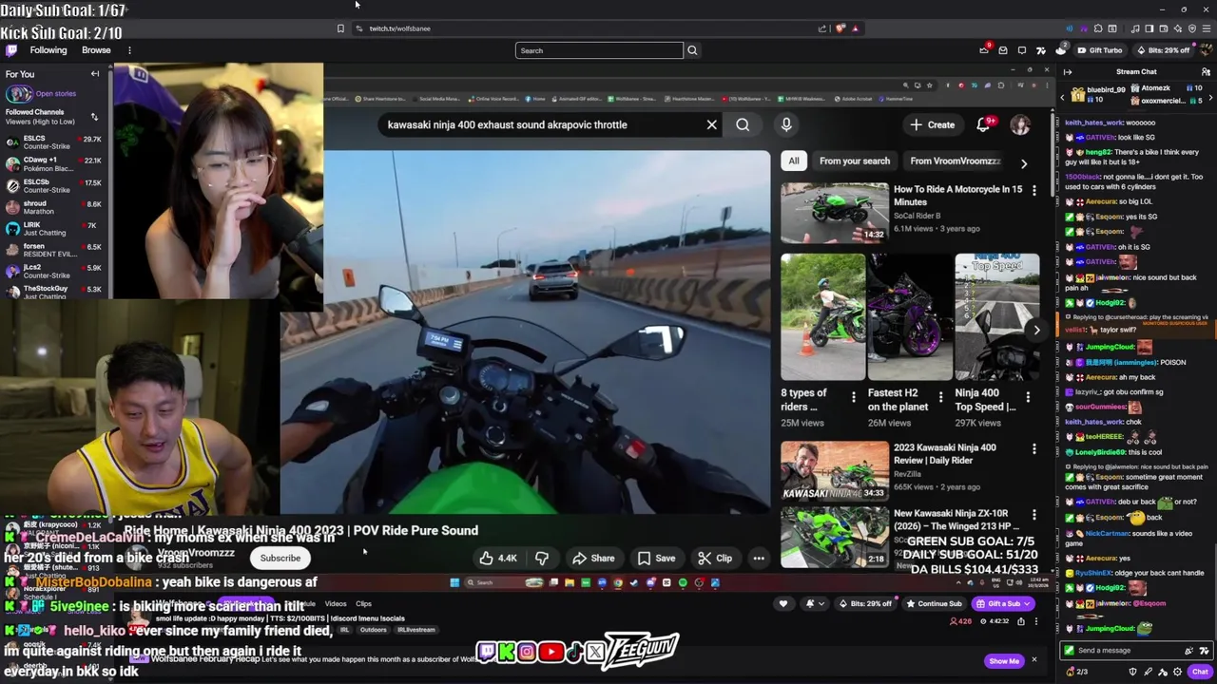Screen dimensions: 1217x684
Task: Click the purple Show Me button
Action: 1004,661
